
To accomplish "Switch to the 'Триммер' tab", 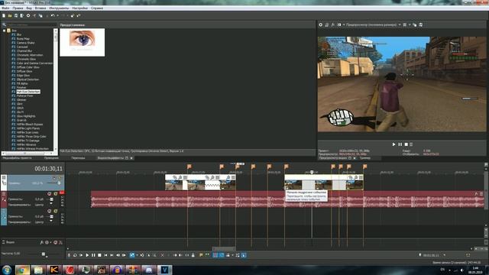I will [365, 158].
